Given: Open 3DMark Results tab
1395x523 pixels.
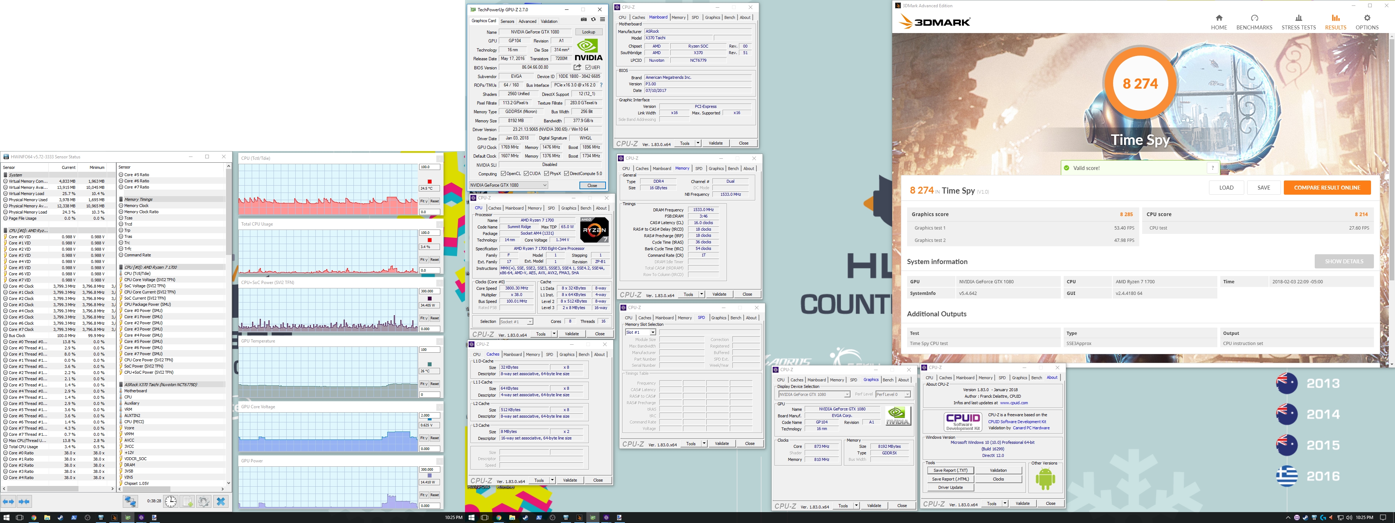Looking at the screenshot, I should click(1335, 22).
